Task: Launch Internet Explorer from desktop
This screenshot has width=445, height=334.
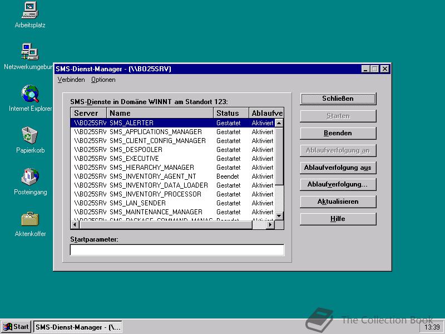Action: pos(30,98)
